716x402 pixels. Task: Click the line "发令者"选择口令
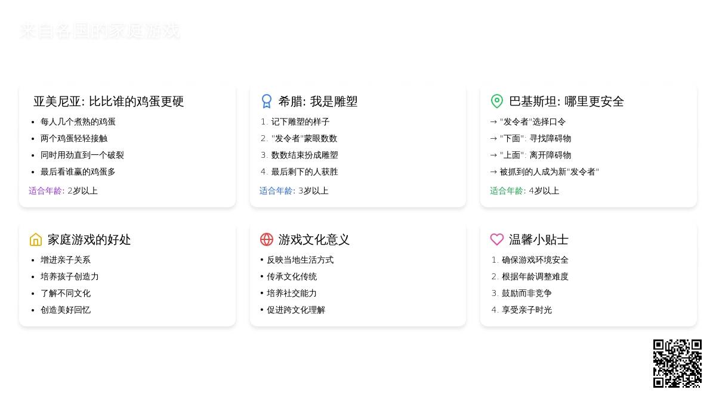click(528, 121)
